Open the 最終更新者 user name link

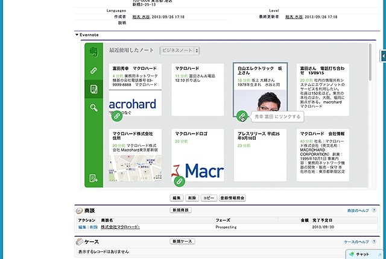294,17
